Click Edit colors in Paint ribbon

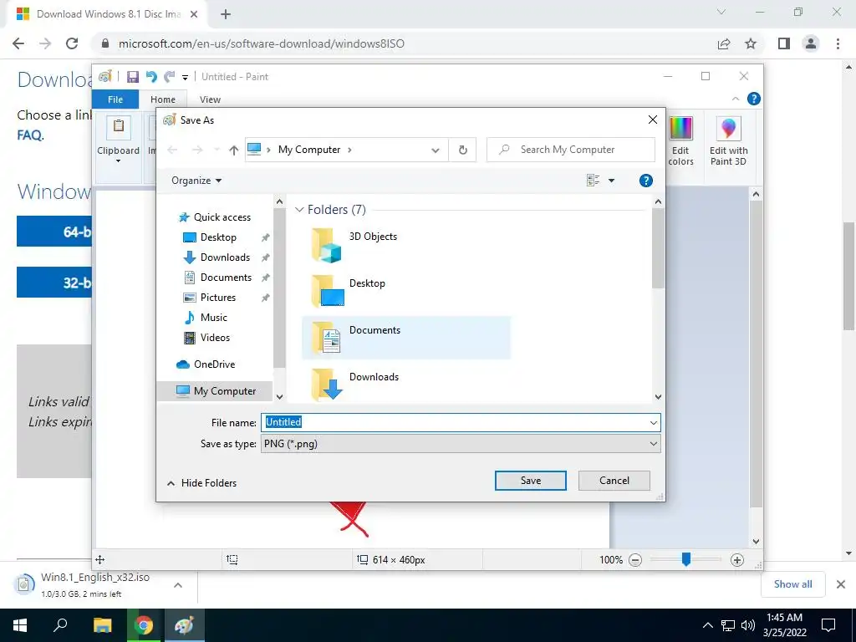point(680,140)
